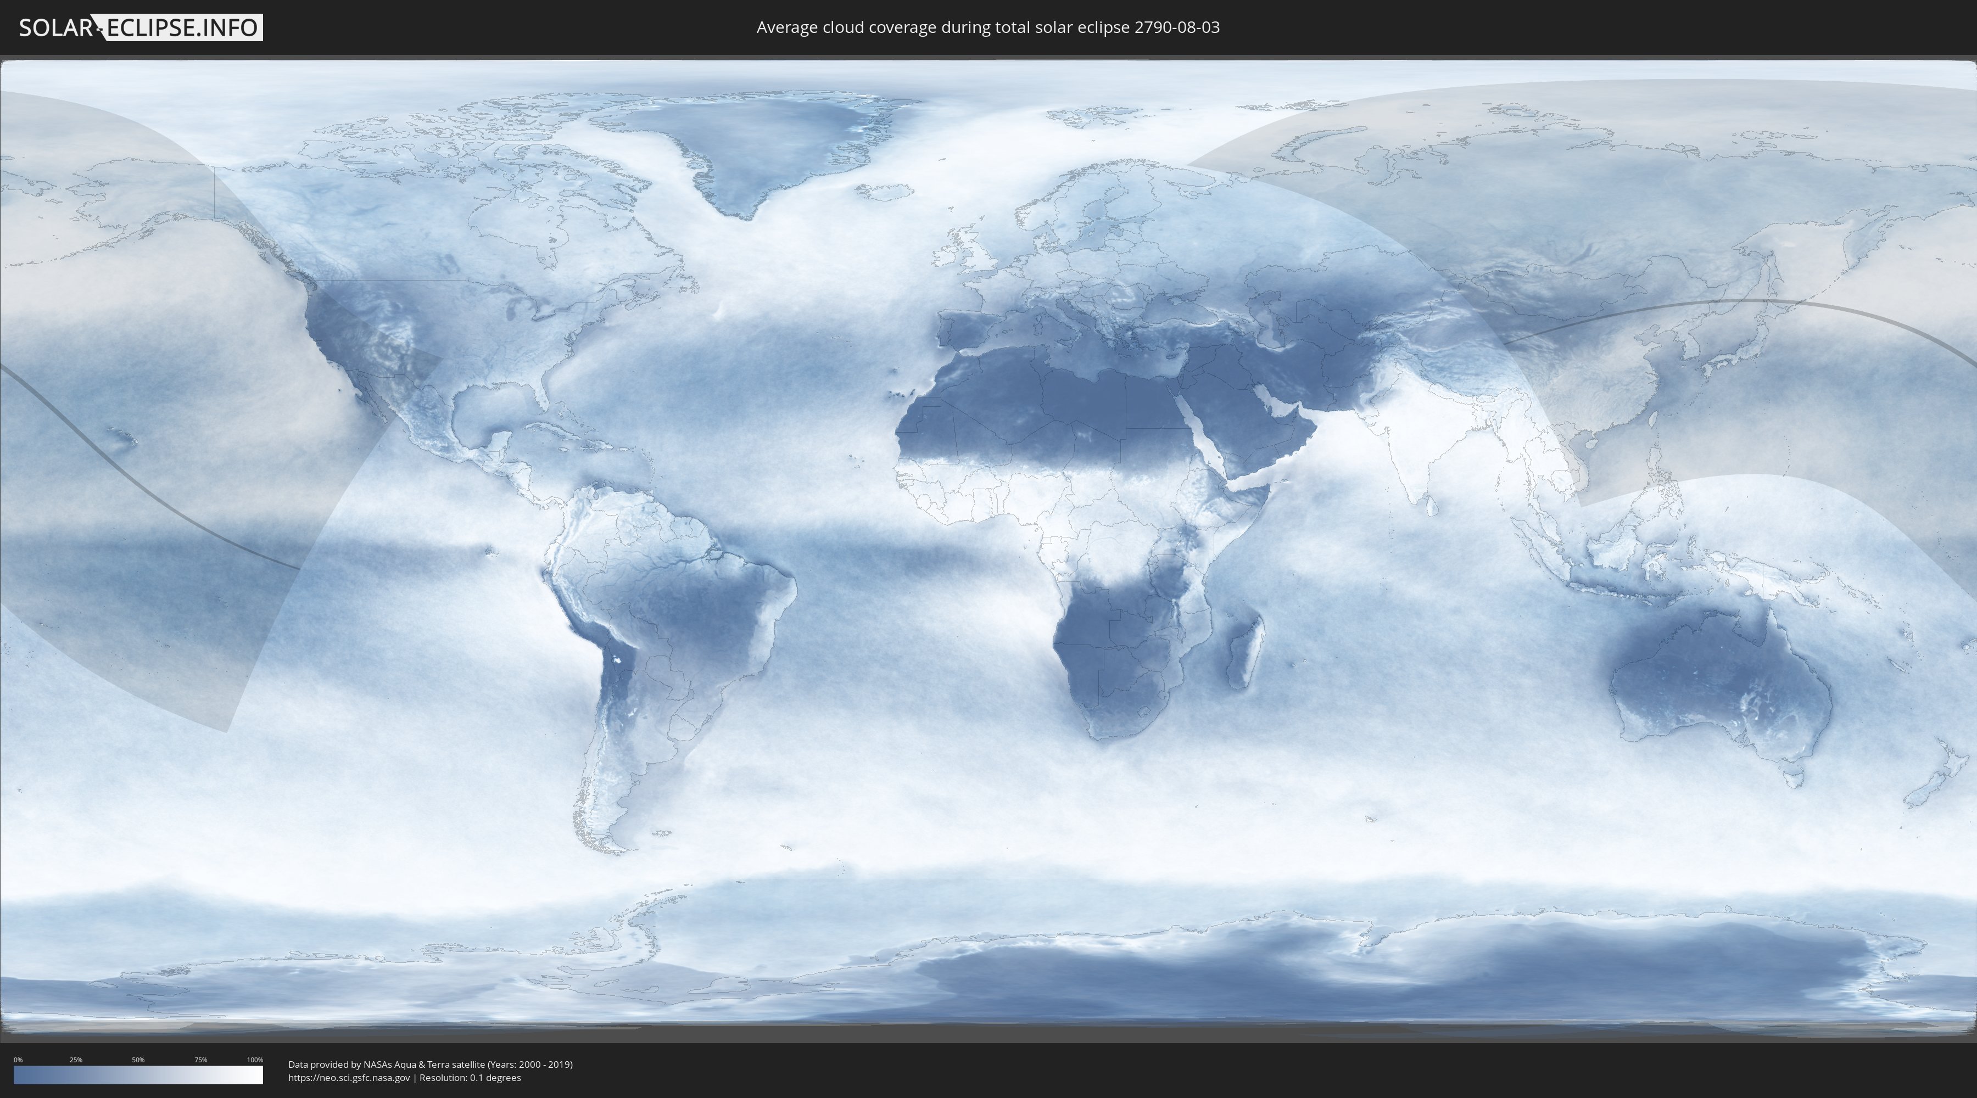Screen dimensions: 1977x1098
Task: Click the 100% legend label
Action: tap(255, 1060)
